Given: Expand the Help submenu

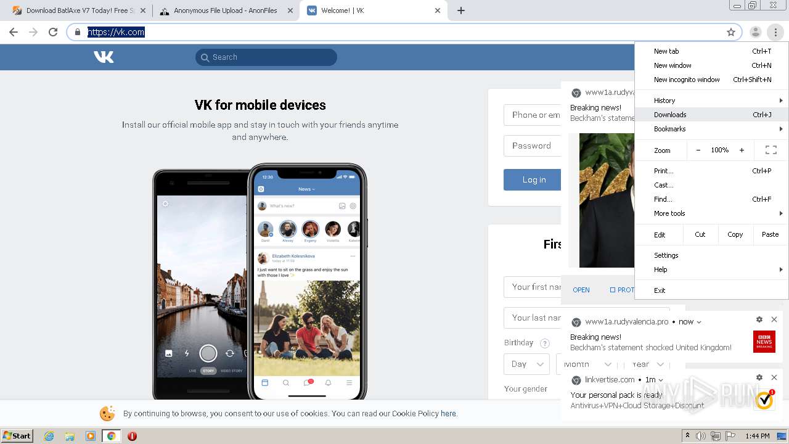Looking at the screenshot, I should coord(711,269).
